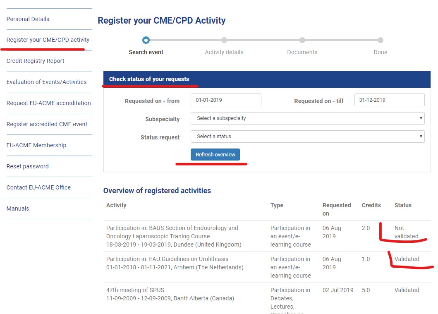The width and height of the screenshot is (438, 314).
Task: Open the Reset password page
Action: point(27,166)
